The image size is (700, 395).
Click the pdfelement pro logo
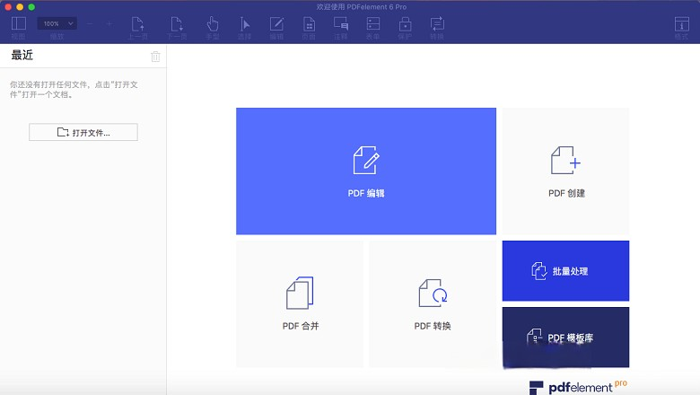click(578, 387)
